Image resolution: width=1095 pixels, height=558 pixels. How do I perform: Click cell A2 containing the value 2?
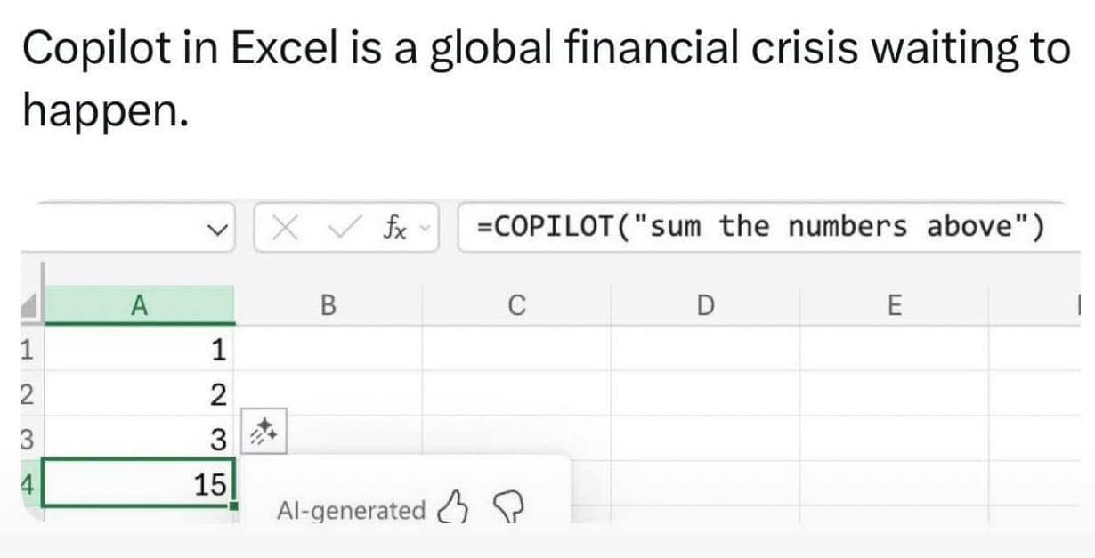pos(139,393)
